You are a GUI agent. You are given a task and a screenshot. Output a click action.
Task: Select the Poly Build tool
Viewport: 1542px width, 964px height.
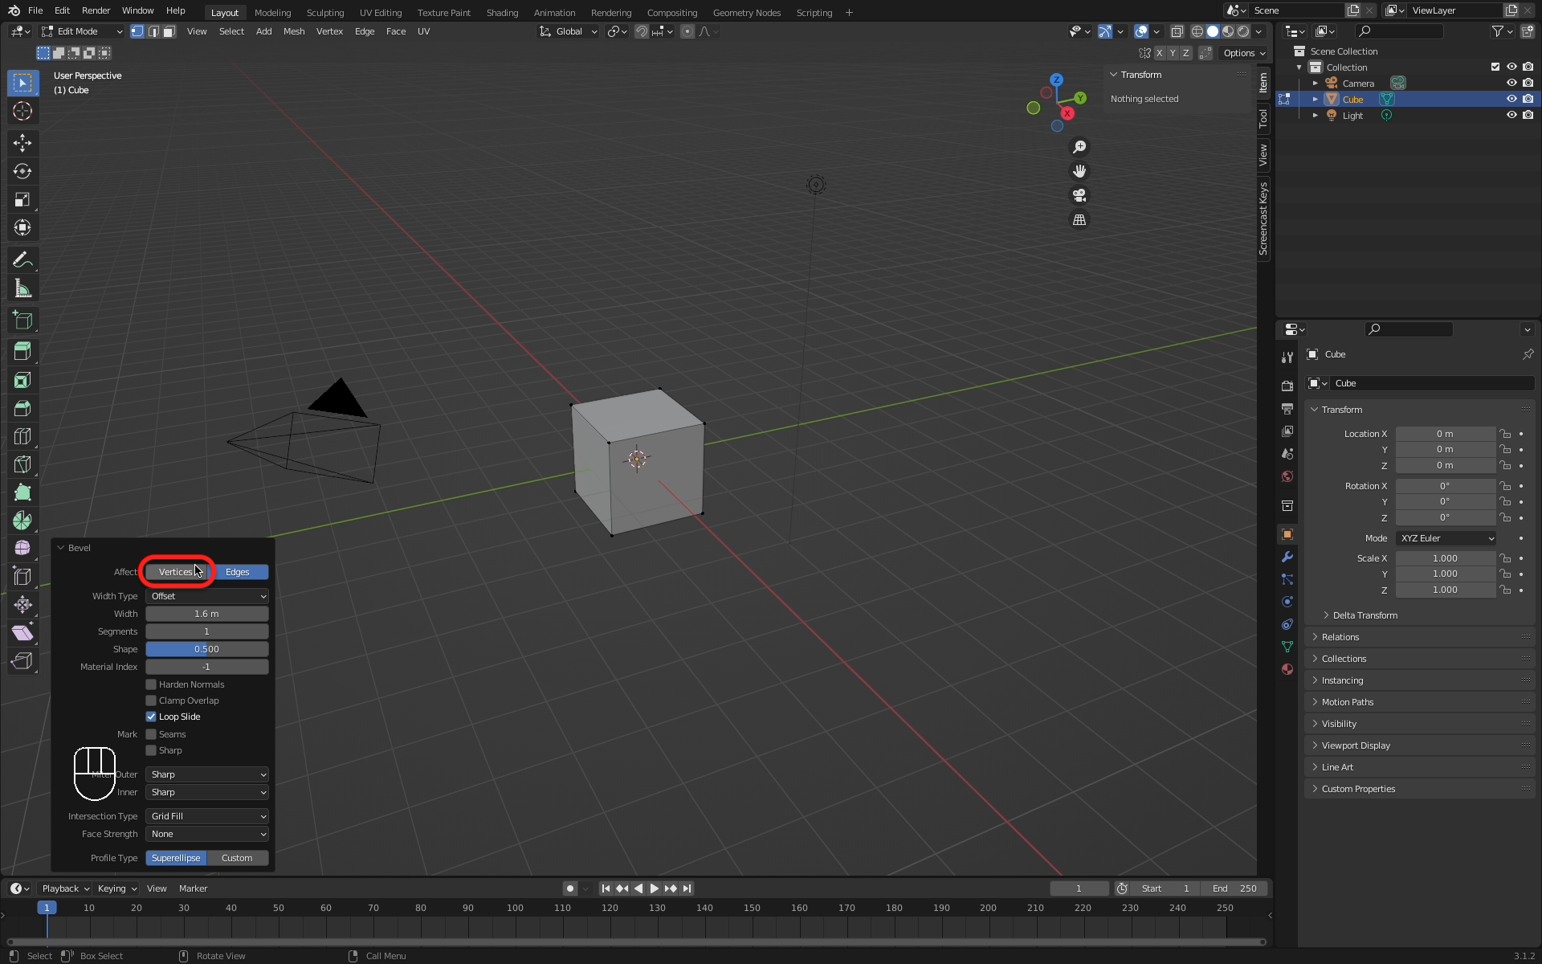[22, 492]
